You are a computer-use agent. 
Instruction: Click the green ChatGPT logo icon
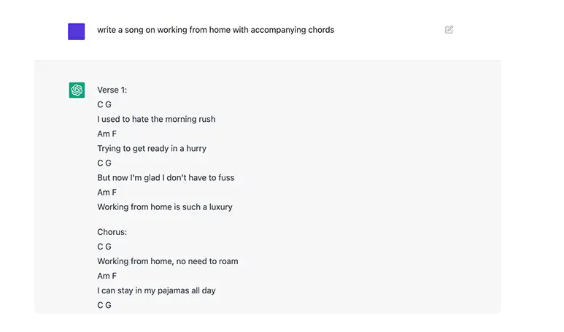click(x=77, y=90)
